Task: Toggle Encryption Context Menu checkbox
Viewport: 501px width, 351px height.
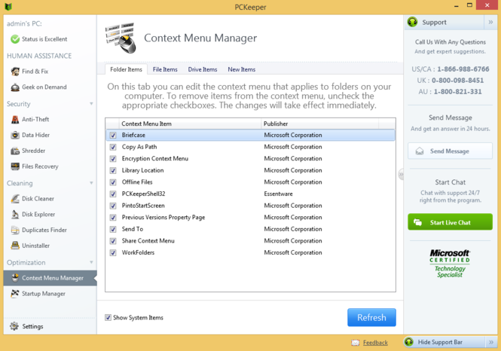Action: [113, 159]
